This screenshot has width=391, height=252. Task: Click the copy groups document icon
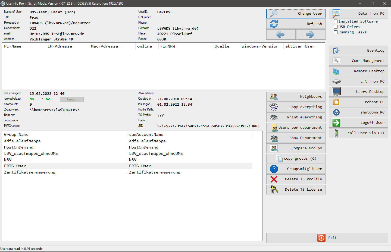click(279, 159)
